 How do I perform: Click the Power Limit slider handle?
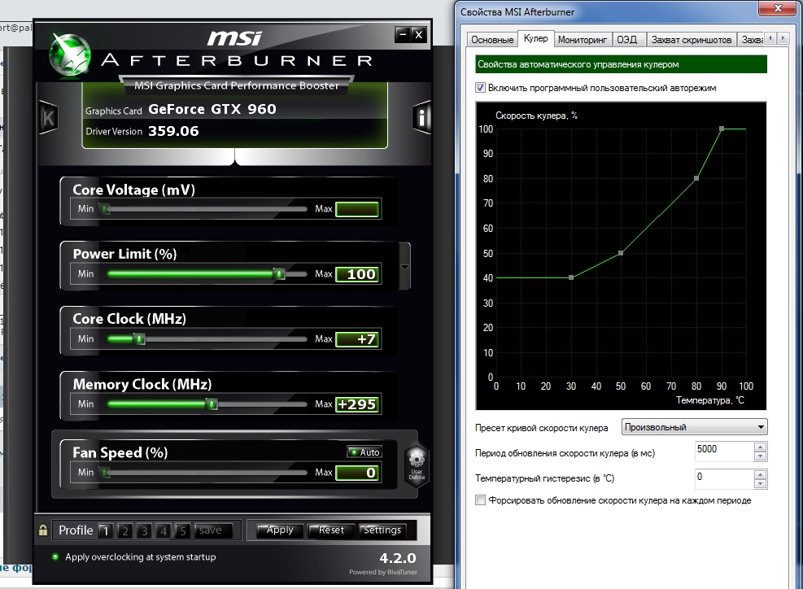point(279,274)
